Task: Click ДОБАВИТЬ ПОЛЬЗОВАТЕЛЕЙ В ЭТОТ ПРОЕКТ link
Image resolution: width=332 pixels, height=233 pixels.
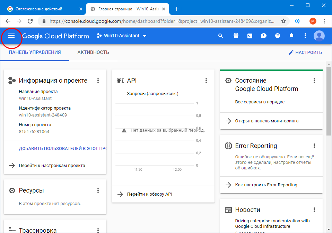Action: 63,149
